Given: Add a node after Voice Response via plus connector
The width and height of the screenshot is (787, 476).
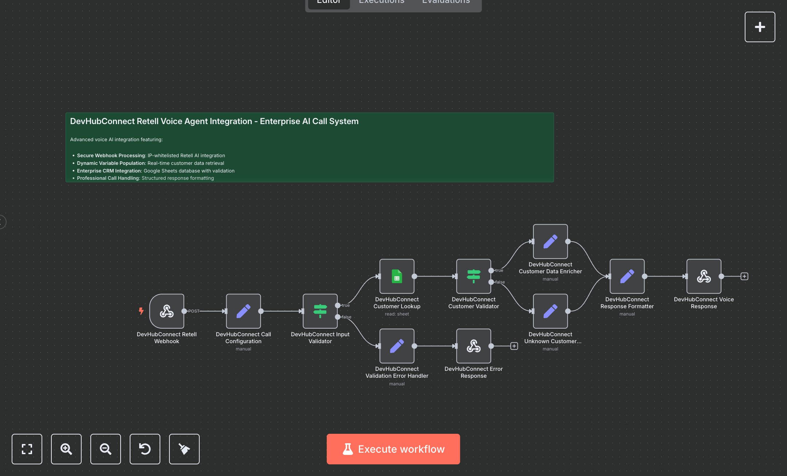Looking at the screenshot, I should tap(744, 276).
